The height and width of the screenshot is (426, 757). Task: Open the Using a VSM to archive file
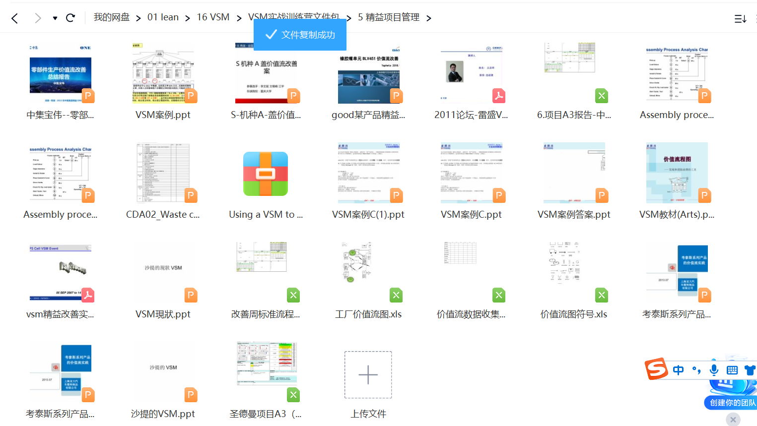click(x=266, y=174)
